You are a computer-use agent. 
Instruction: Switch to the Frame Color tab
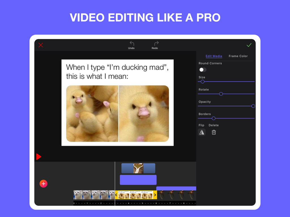238,56
